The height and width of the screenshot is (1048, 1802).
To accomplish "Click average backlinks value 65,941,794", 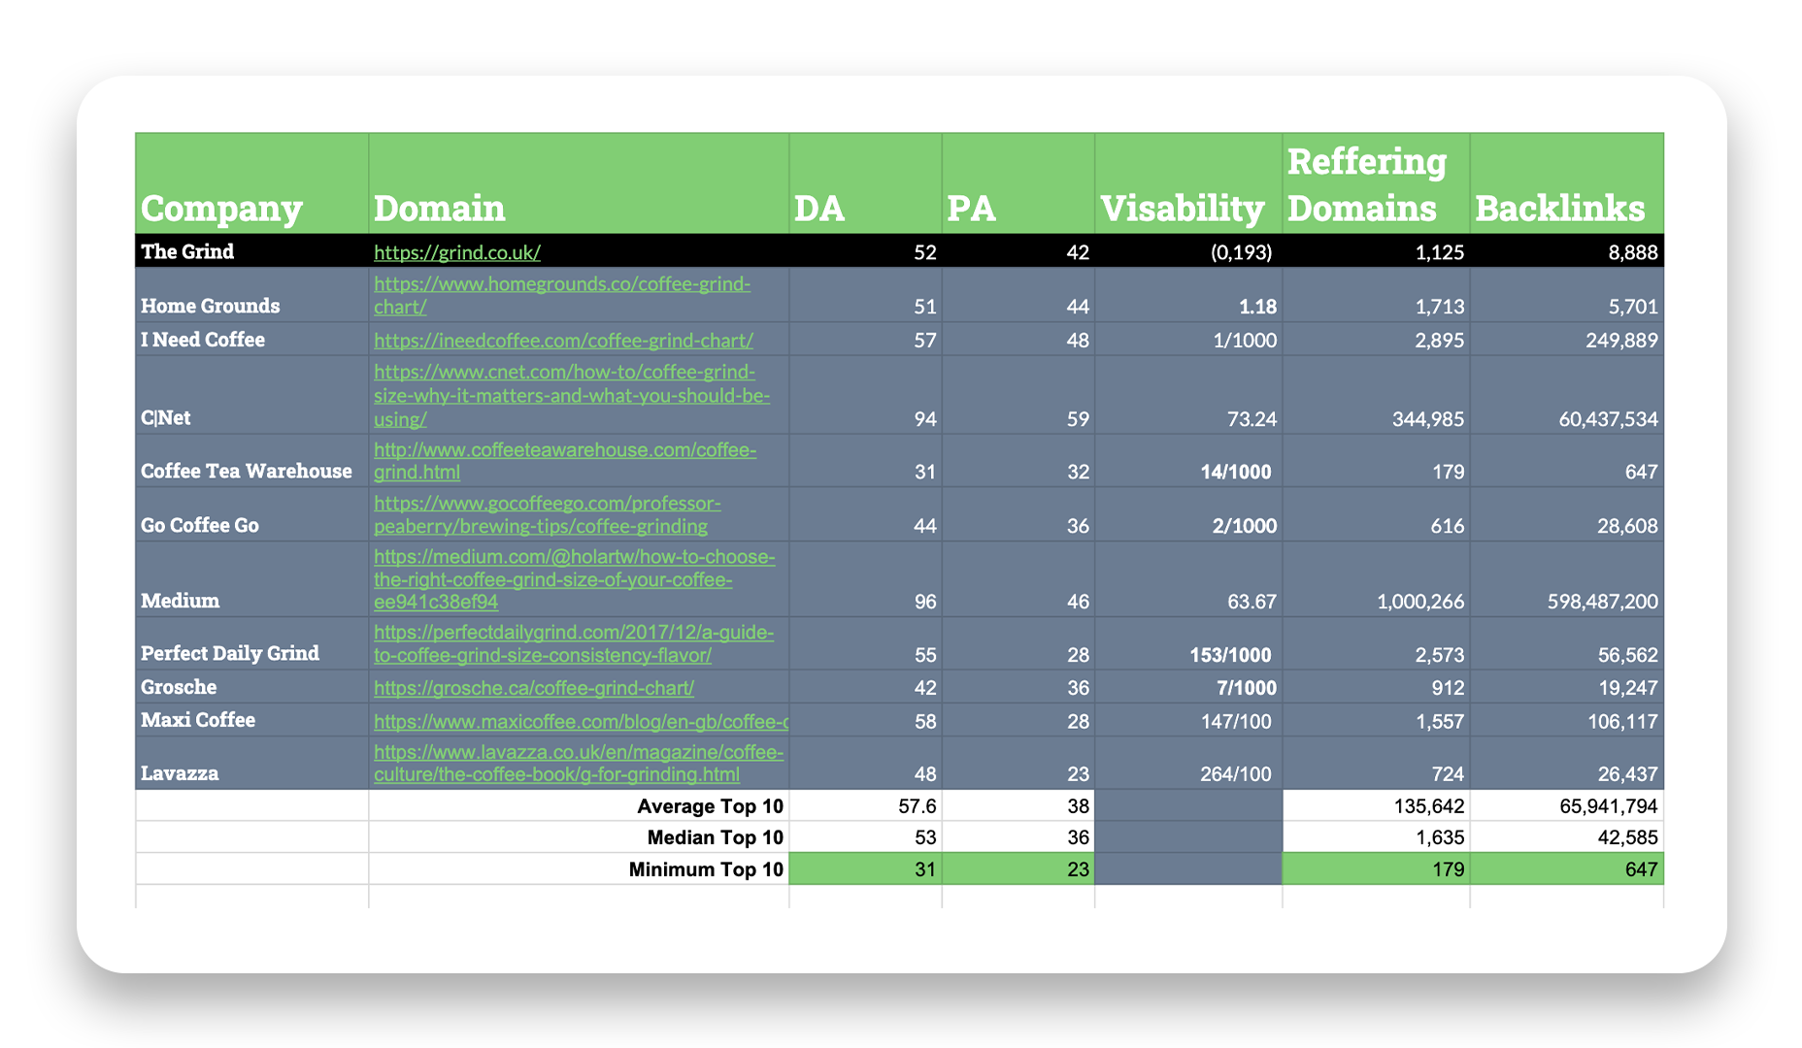I will [1609, 806].
